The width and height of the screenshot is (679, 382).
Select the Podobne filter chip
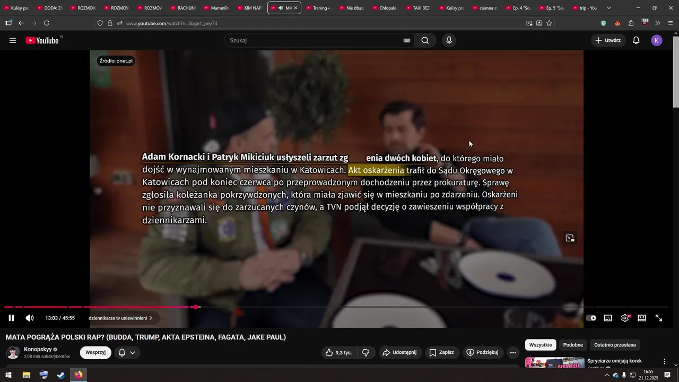(573, 345)
